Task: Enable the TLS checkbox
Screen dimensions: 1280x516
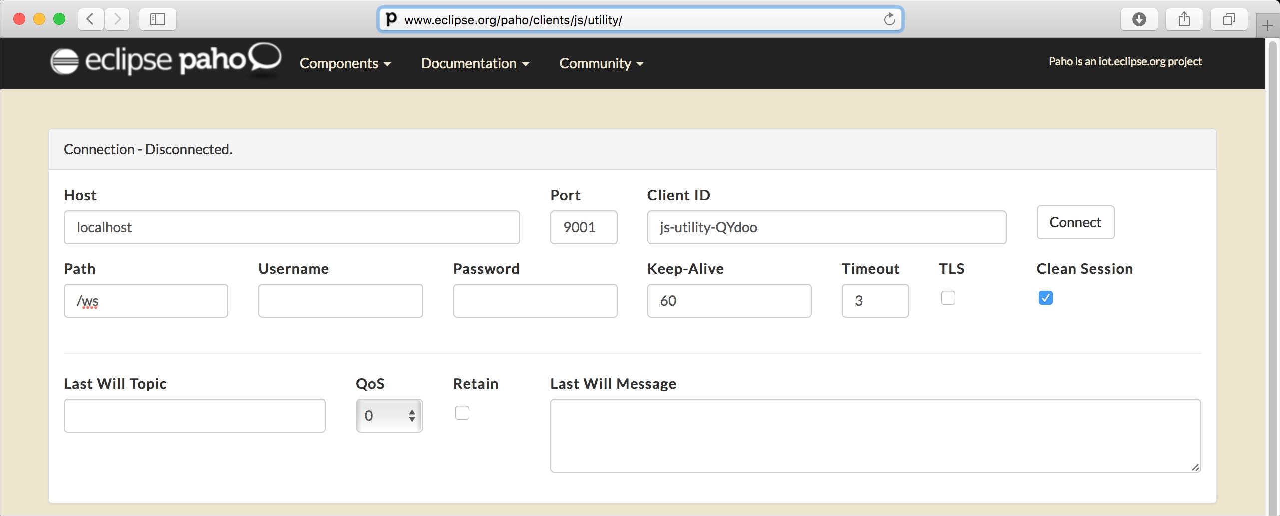Action: pyautogui.click(x=948, y=298)
